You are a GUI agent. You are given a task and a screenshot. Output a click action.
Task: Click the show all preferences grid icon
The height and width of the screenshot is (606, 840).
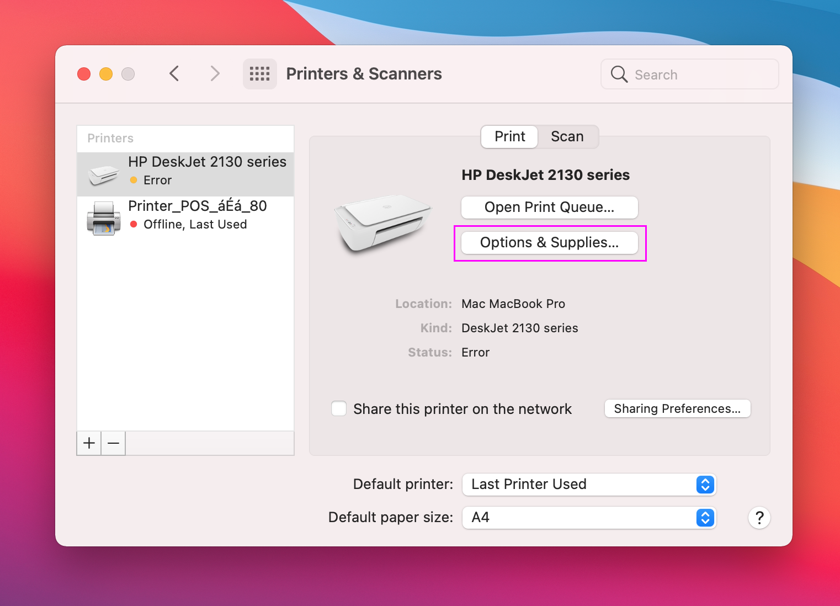[259, 74]
